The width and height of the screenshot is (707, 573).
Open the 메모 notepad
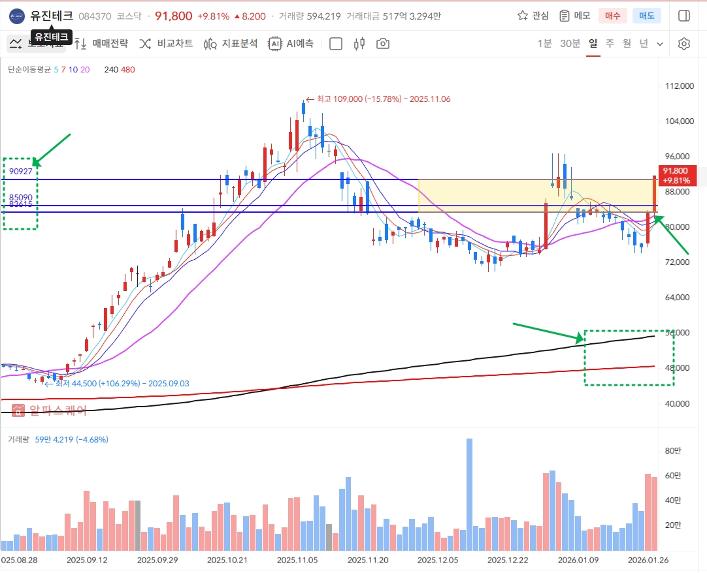tap(575, 16)
